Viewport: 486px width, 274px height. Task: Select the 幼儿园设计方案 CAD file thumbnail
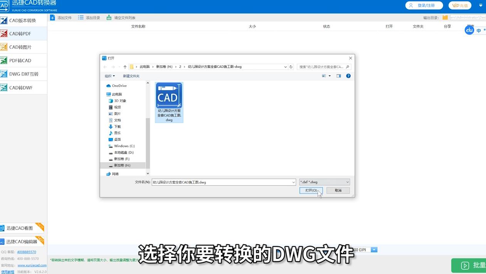tap(169, 95)
